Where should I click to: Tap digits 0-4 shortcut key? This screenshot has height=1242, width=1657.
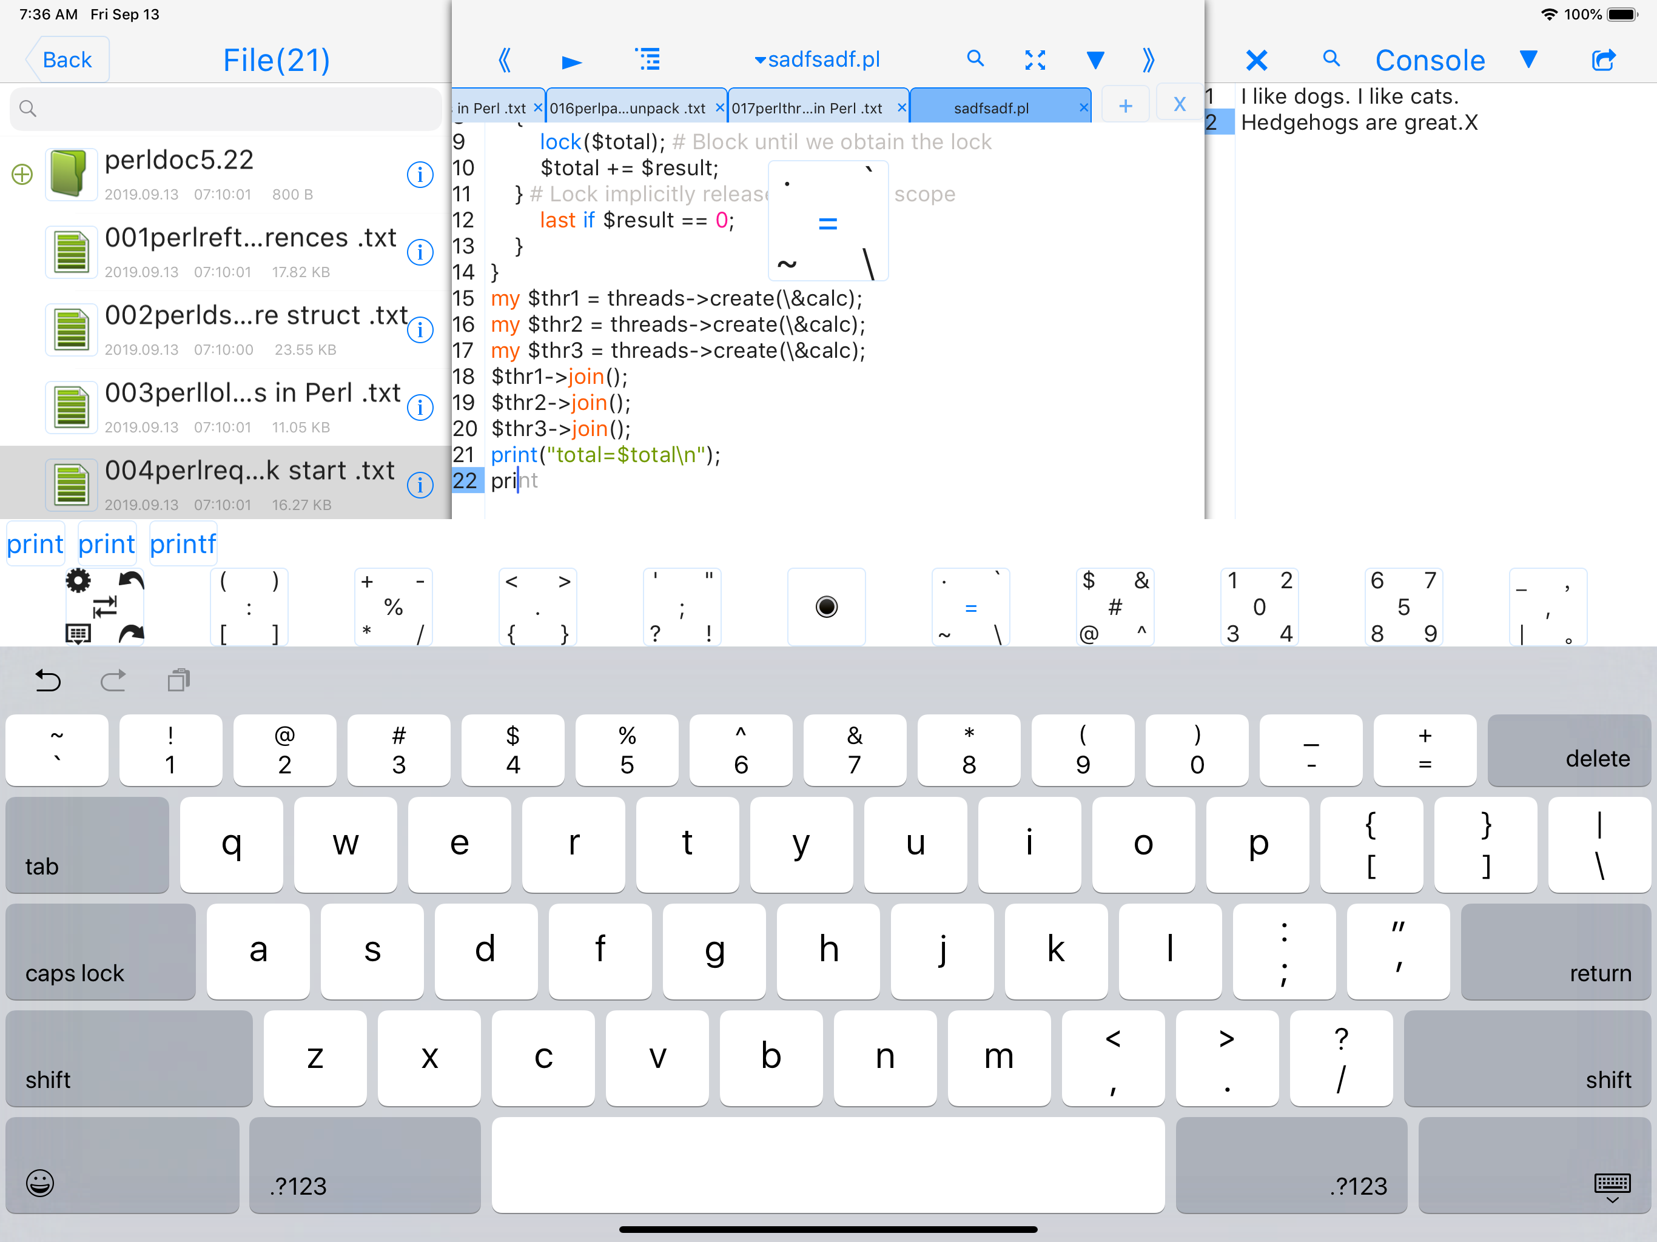[x=1259, y=607]
